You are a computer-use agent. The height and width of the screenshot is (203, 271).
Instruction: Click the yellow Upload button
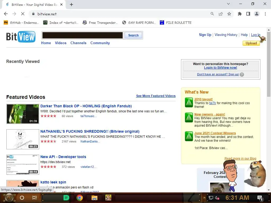tap(251, 43)
